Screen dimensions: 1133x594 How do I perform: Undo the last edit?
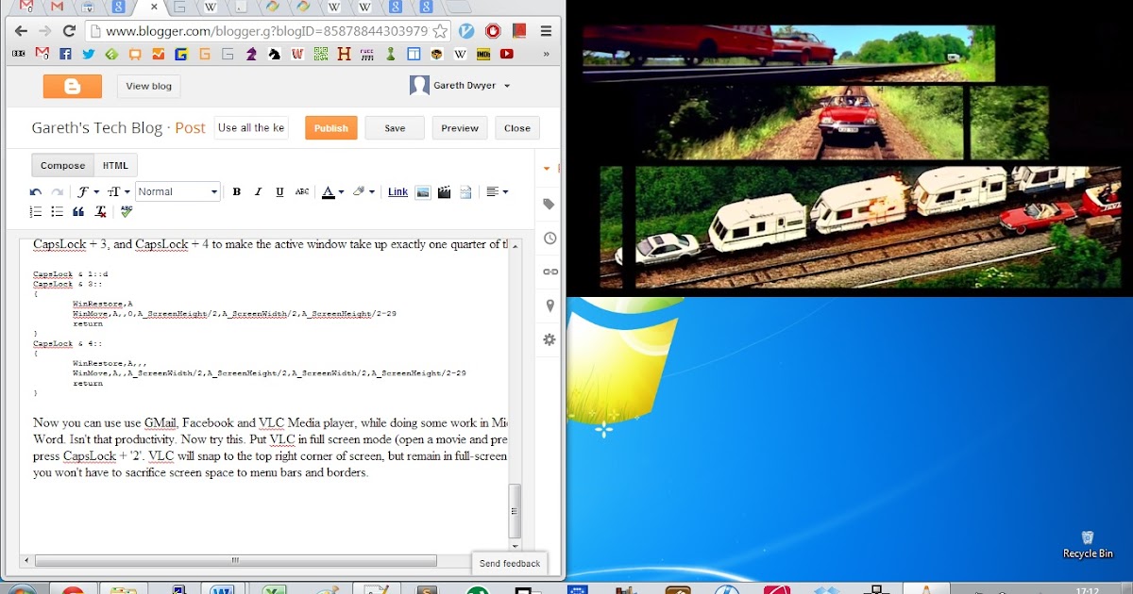coord(35,191)
